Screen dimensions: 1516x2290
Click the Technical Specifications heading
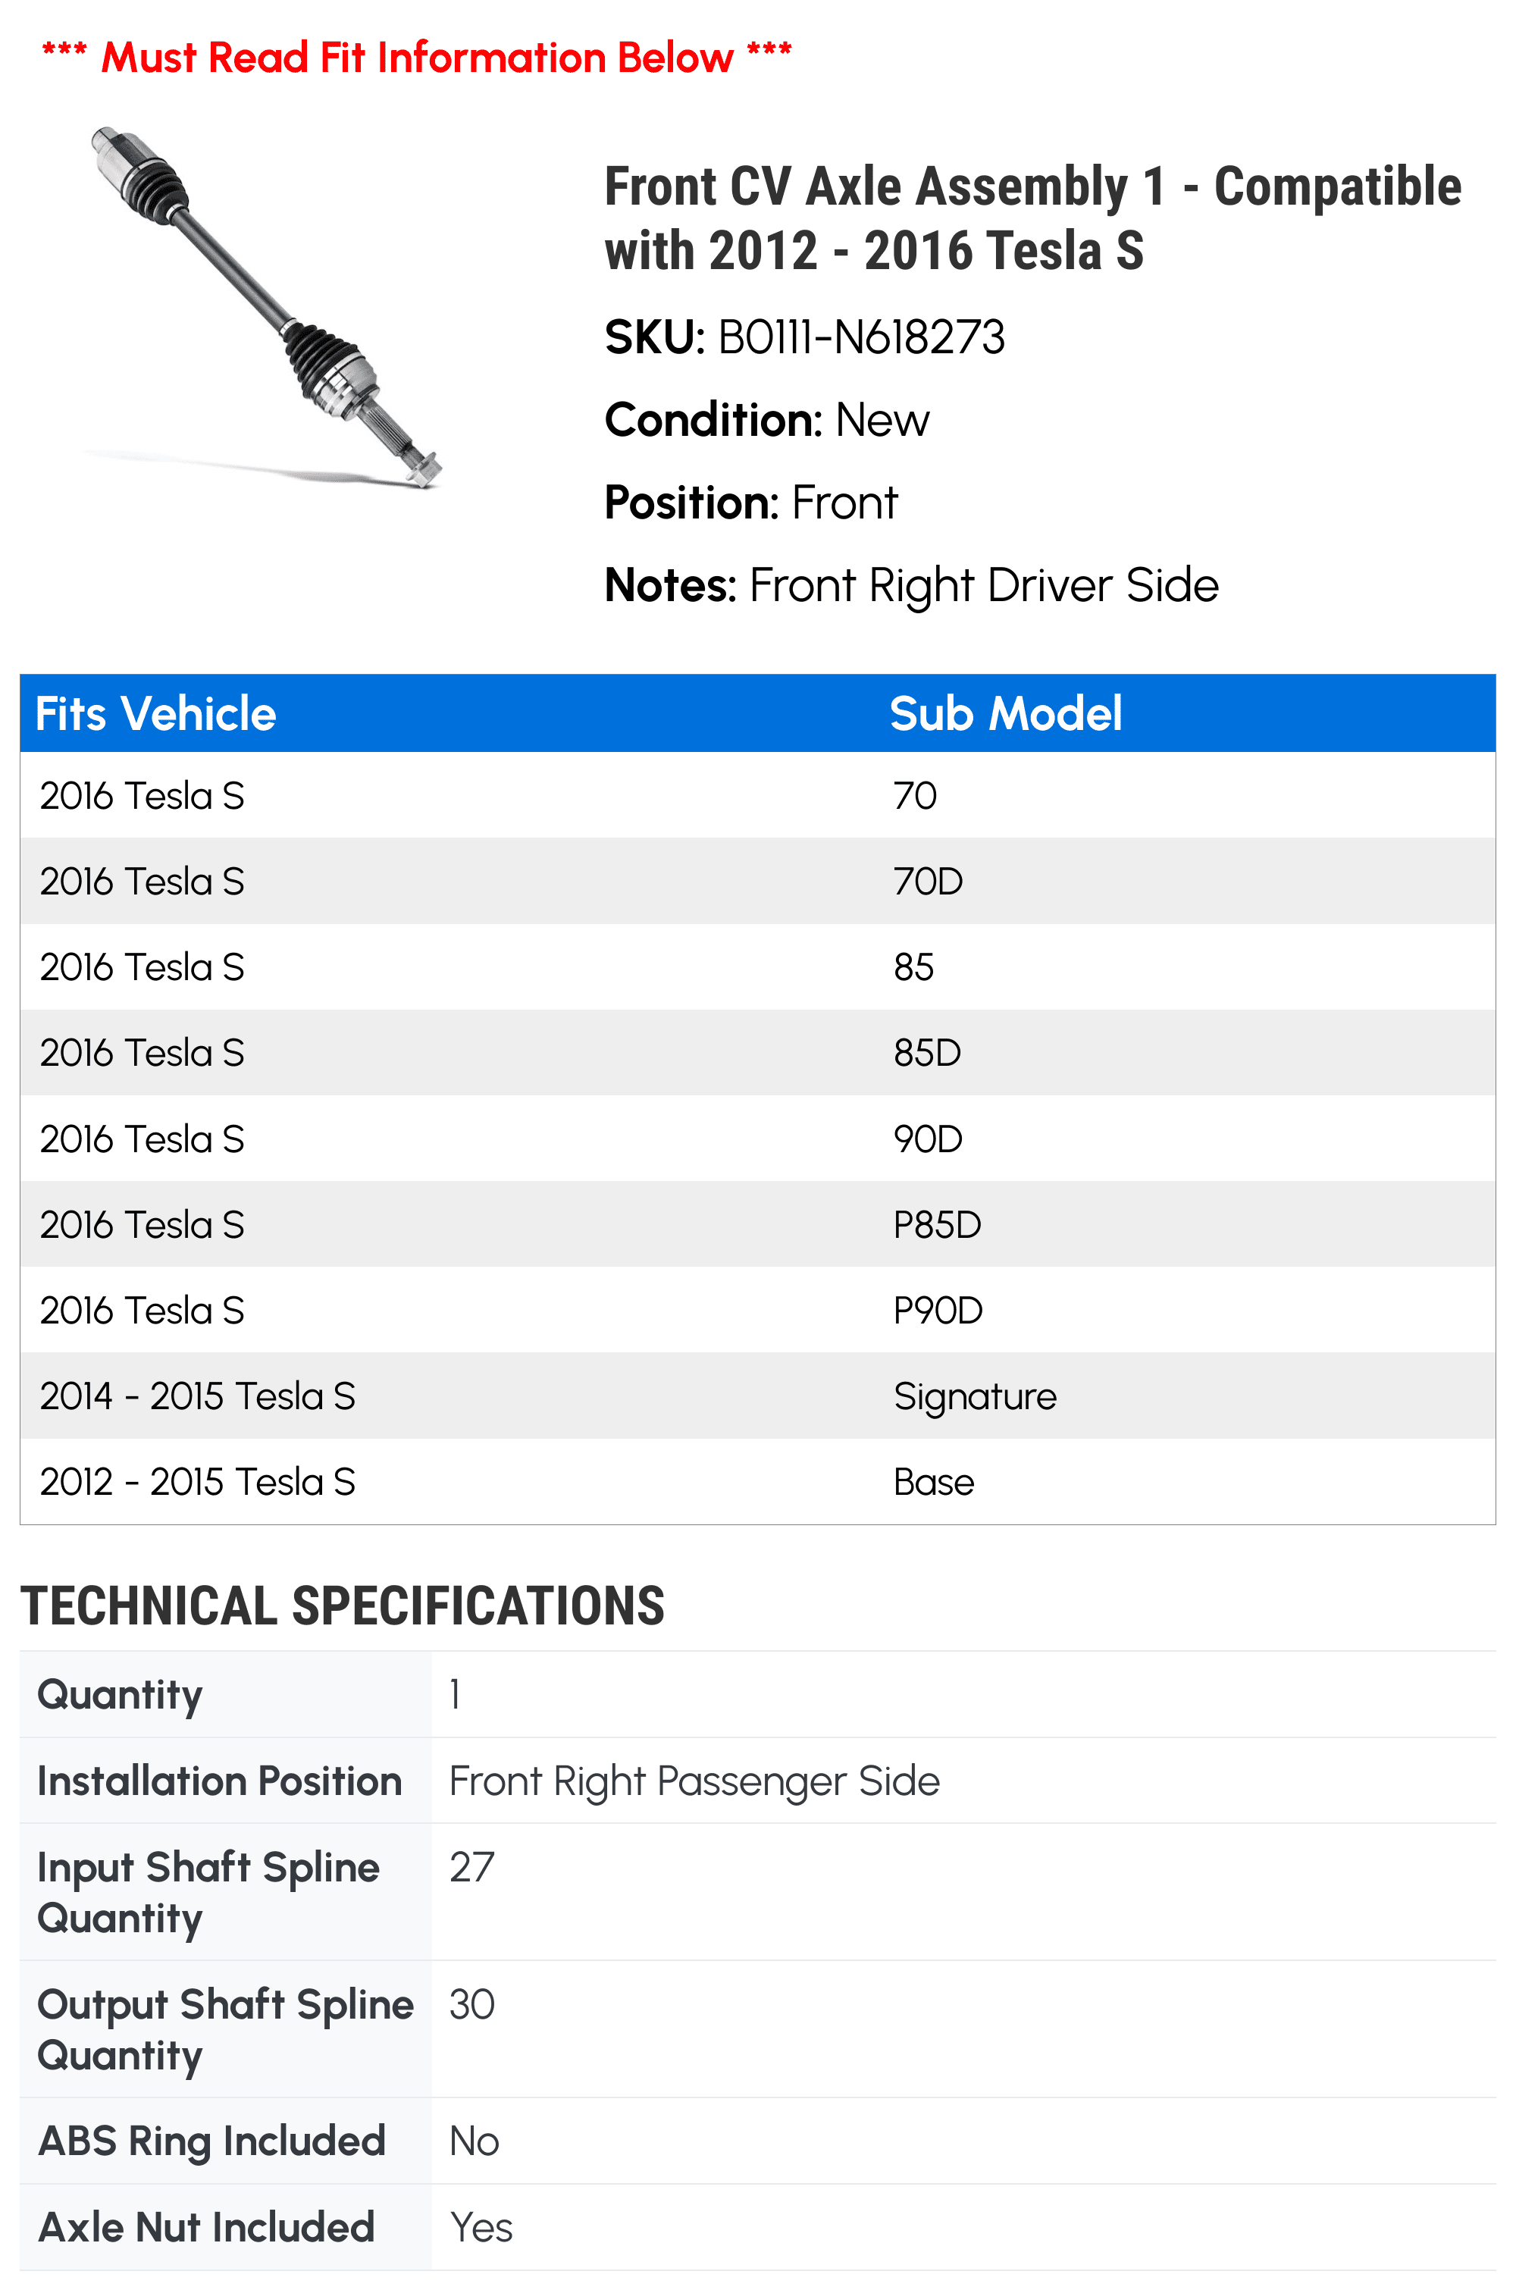coord(343,1606)
